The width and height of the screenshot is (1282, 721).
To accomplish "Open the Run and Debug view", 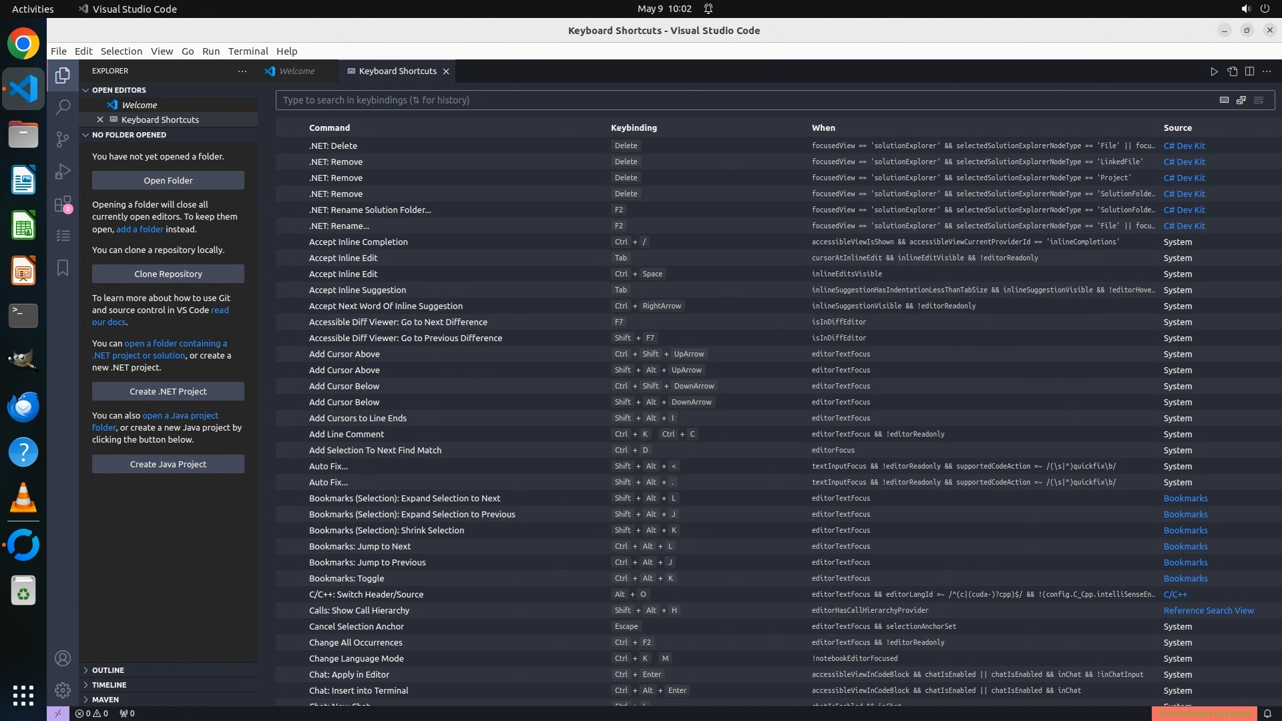I will point(63,172).
